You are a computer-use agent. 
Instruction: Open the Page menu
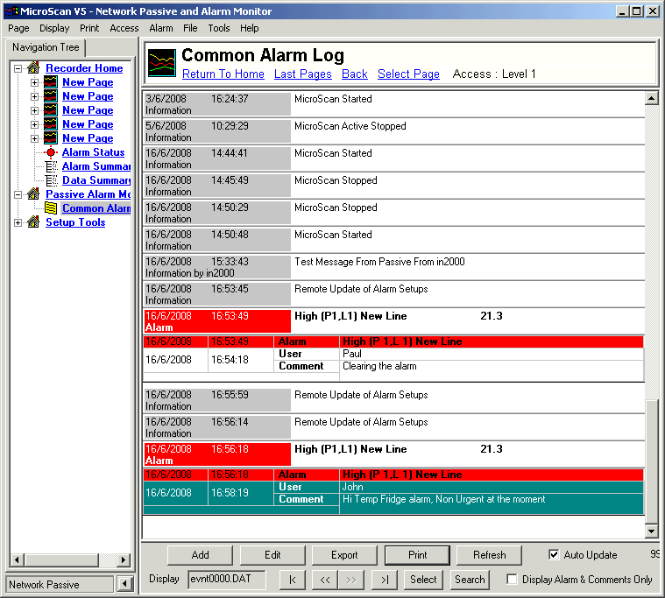tap(18, 28)
